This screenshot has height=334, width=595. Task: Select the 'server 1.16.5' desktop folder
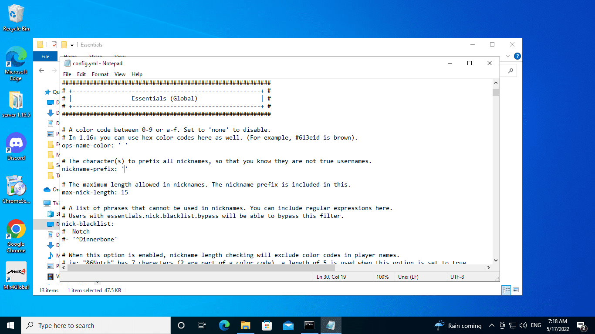coord(16,105)
